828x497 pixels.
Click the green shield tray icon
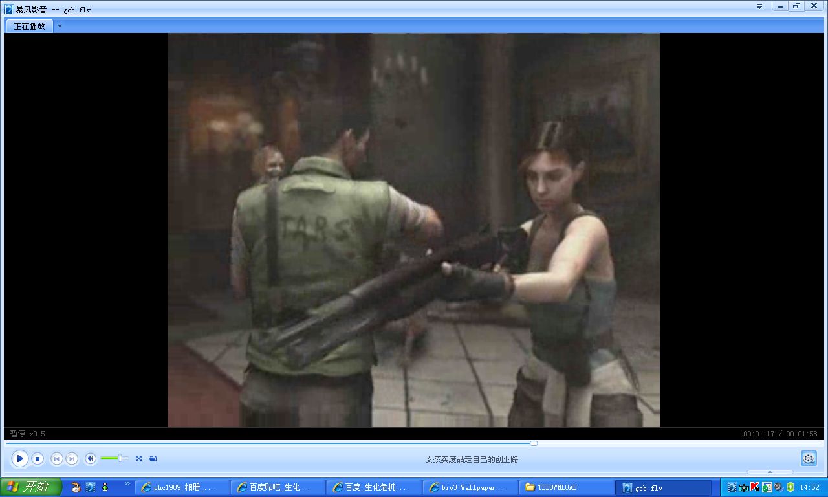[790, 487]
